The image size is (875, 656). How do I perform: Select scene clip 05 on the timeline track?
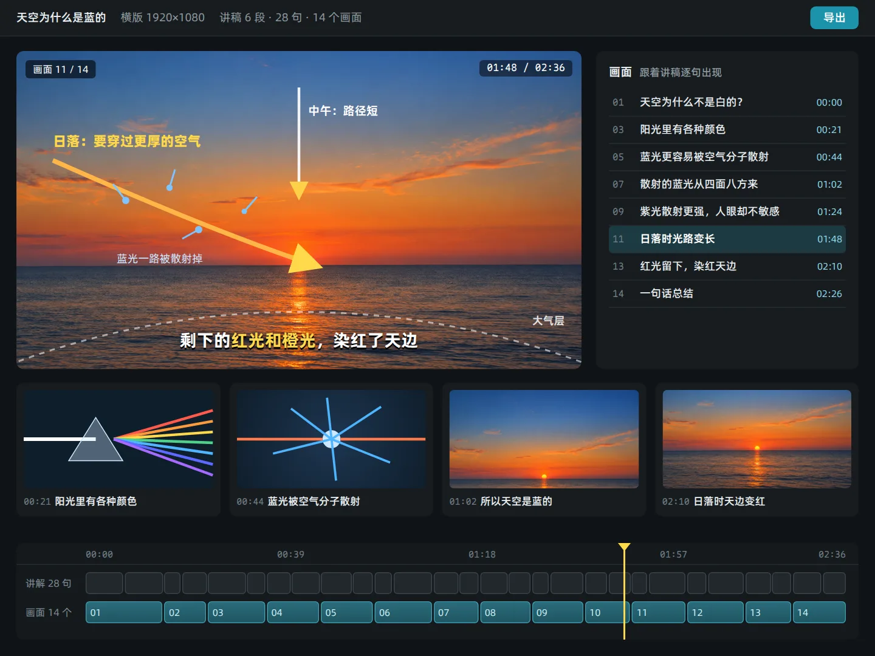346,612
